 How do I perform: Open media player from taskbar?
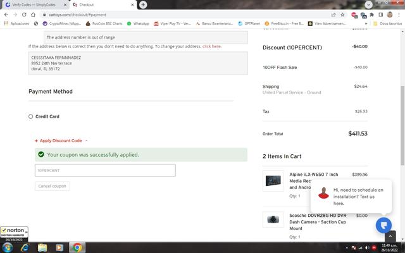[x=59, y=247]
